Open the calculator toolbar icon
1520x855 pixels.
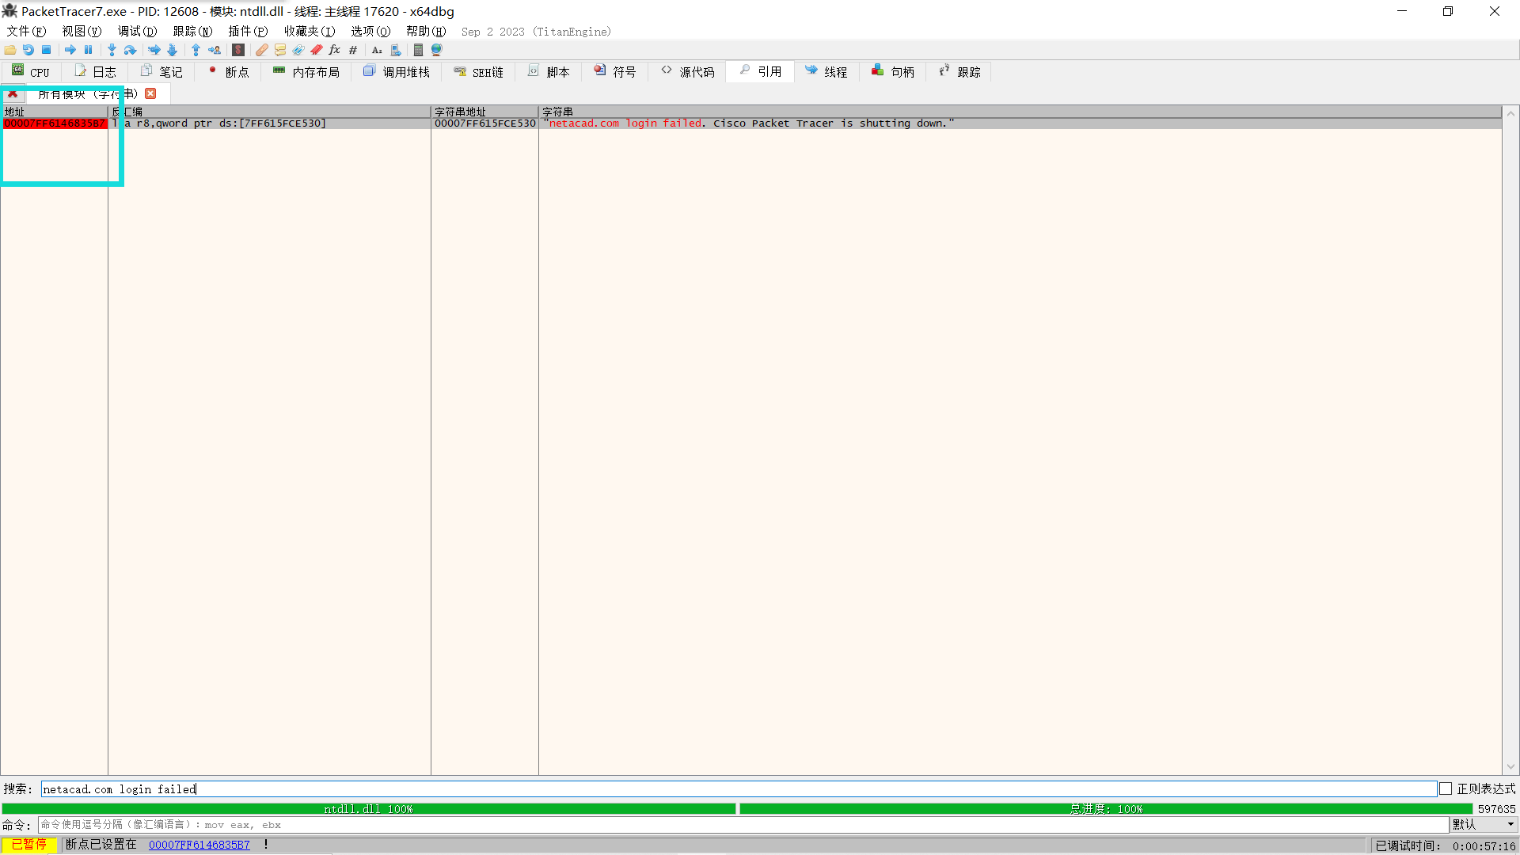click(x=418, y=50)
